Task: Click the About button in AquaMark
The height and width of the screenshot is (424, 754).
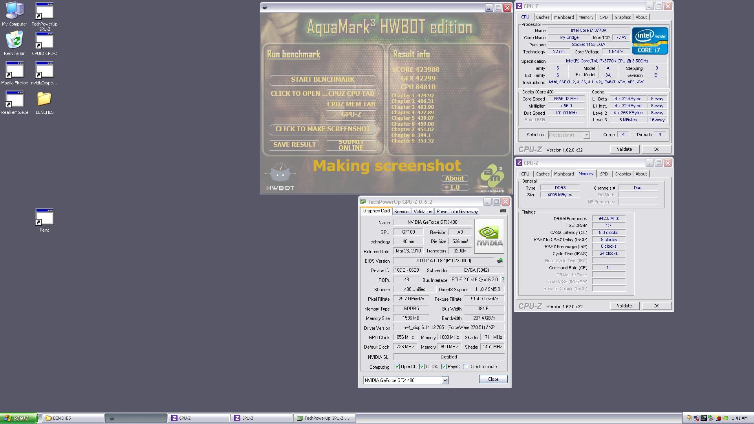Action: pyautogui.click(x=454, y=178)
